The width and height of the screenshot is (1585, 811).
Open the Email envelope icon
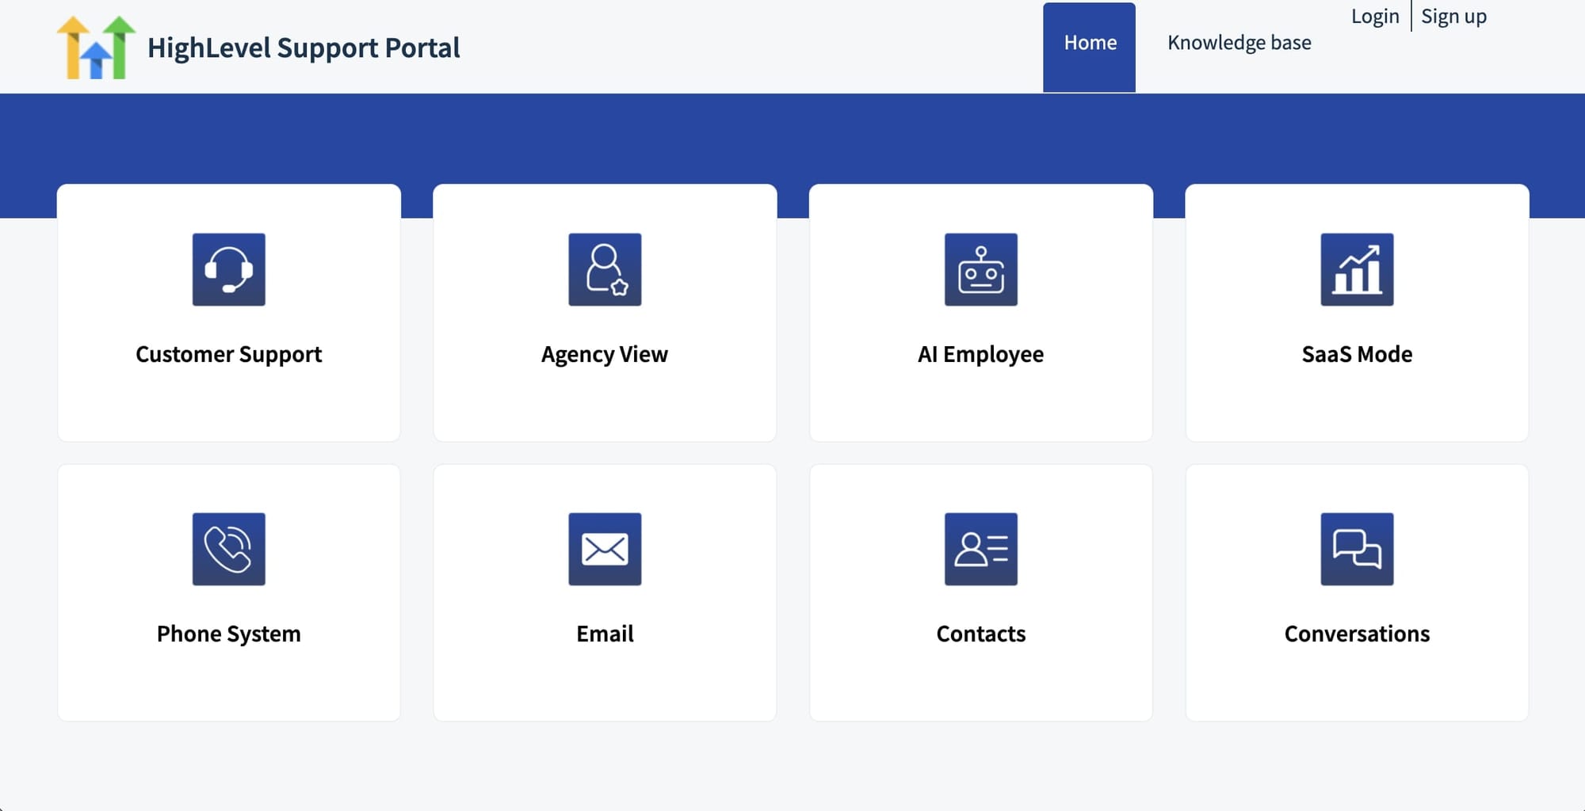605,550
